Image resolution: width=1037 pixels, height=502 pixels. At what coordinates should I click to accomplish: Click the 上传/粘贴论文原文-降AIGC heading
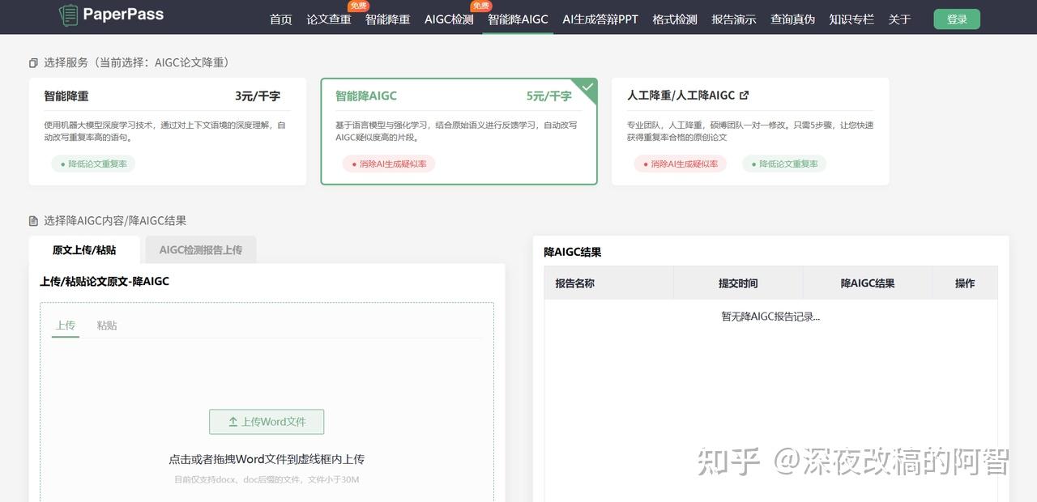(x=105, y=281)
